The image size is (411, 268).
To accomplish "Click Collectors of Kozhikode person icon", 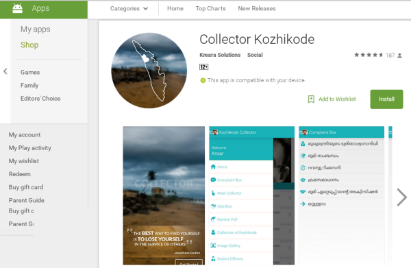I will pos(213,232).
